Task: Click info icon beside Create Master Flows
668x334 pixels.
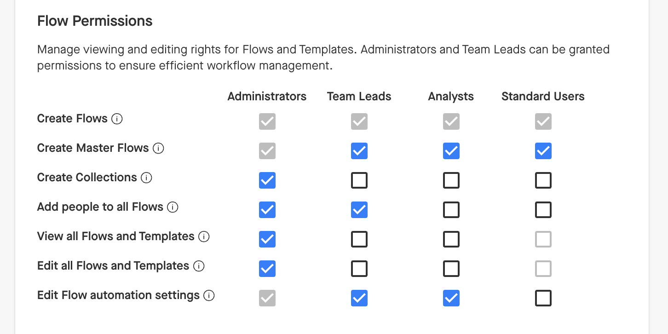Action: (x=158, y=149)
